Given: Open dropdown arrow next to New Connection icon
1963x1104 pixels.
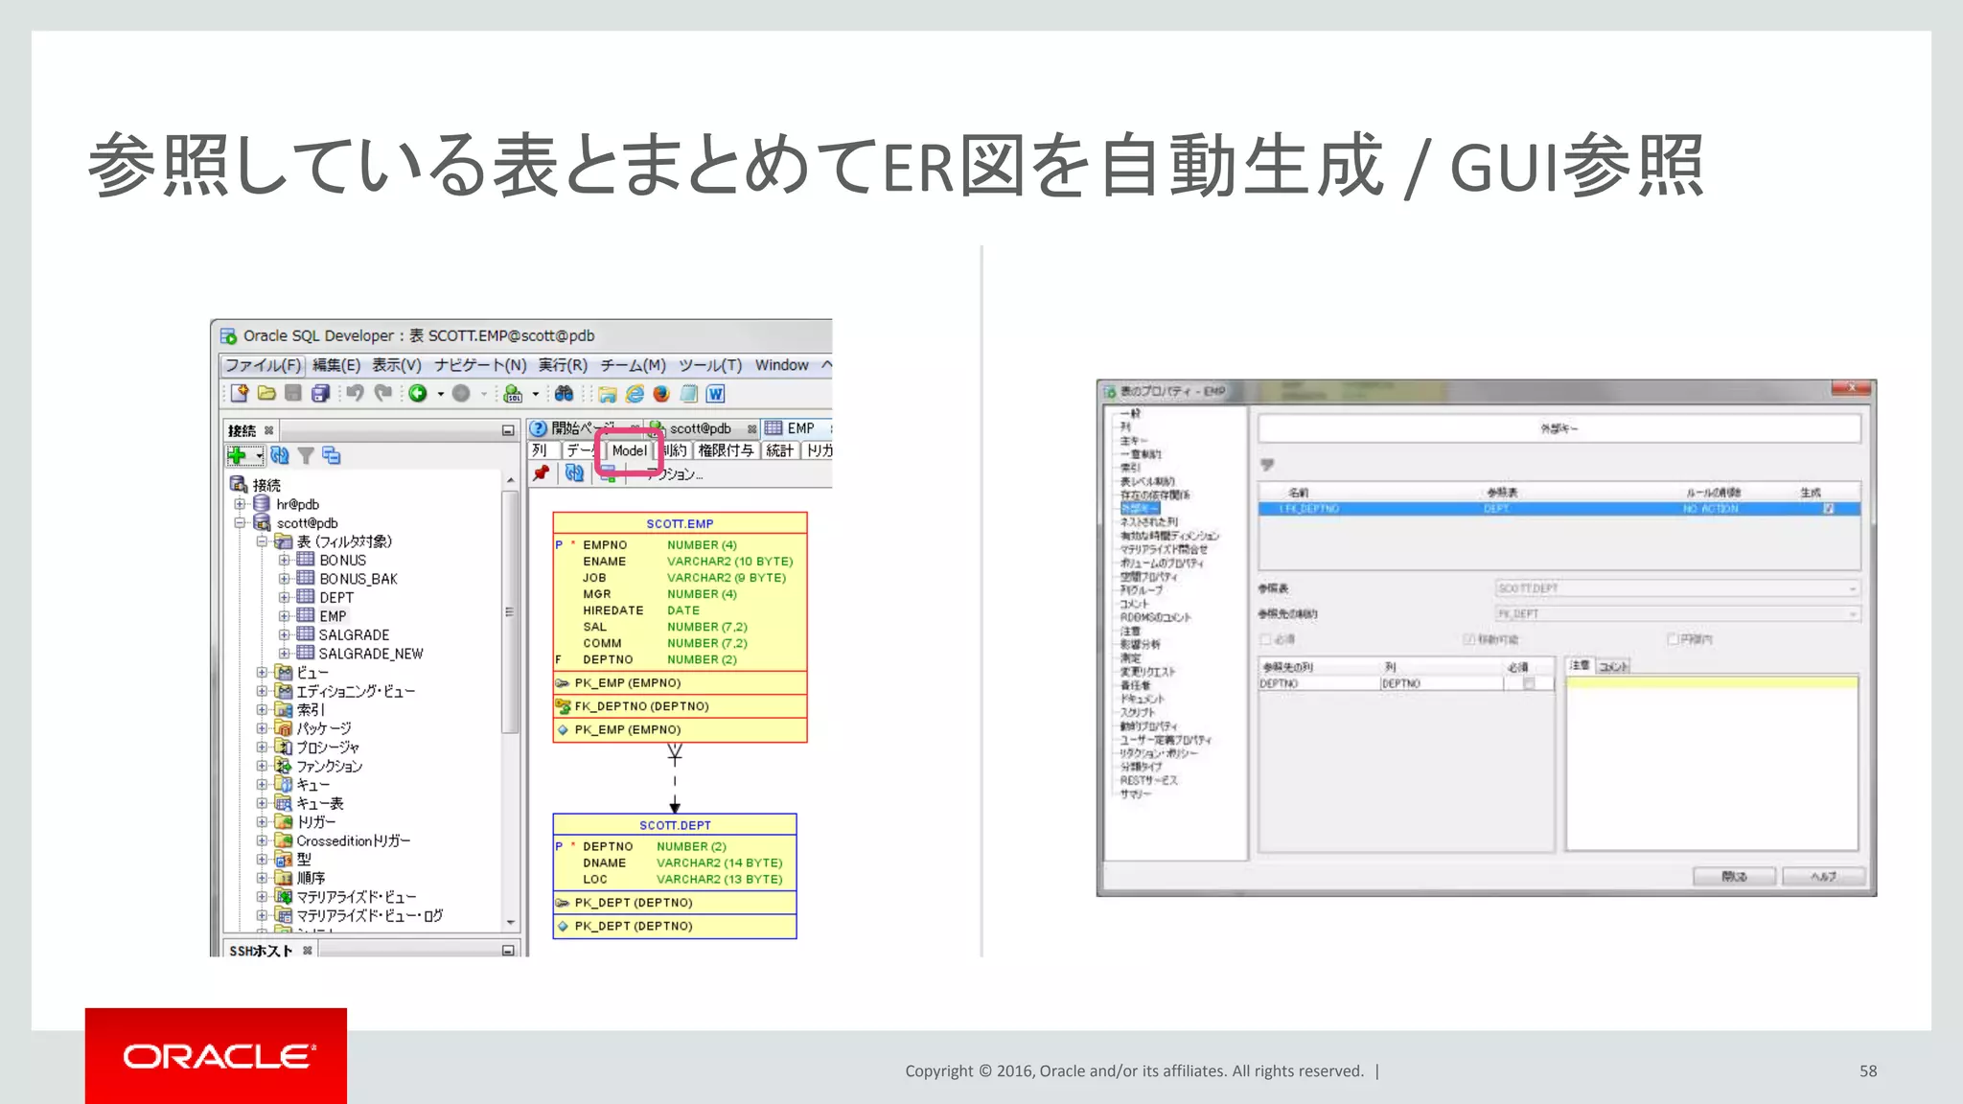Looking at the screenshot, I should 259,456.
